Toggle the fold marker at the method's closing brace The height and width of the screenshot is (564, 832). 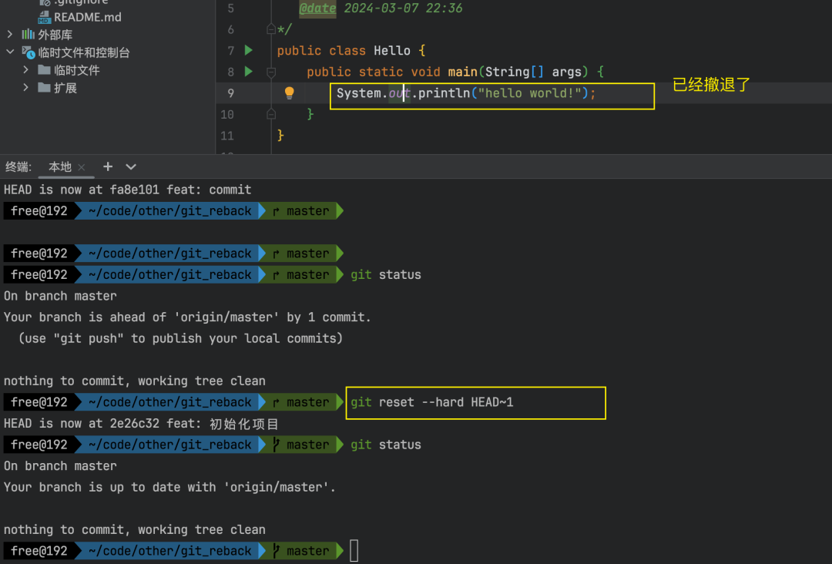(270, 114)
